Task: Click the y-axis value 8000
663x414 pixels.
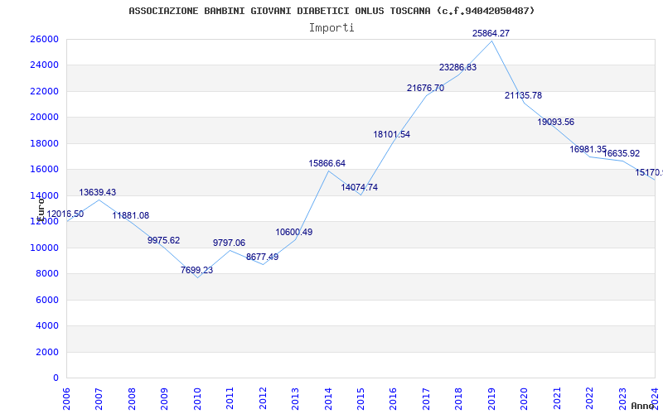Action: pyautogui.click(x=46, y=273)
